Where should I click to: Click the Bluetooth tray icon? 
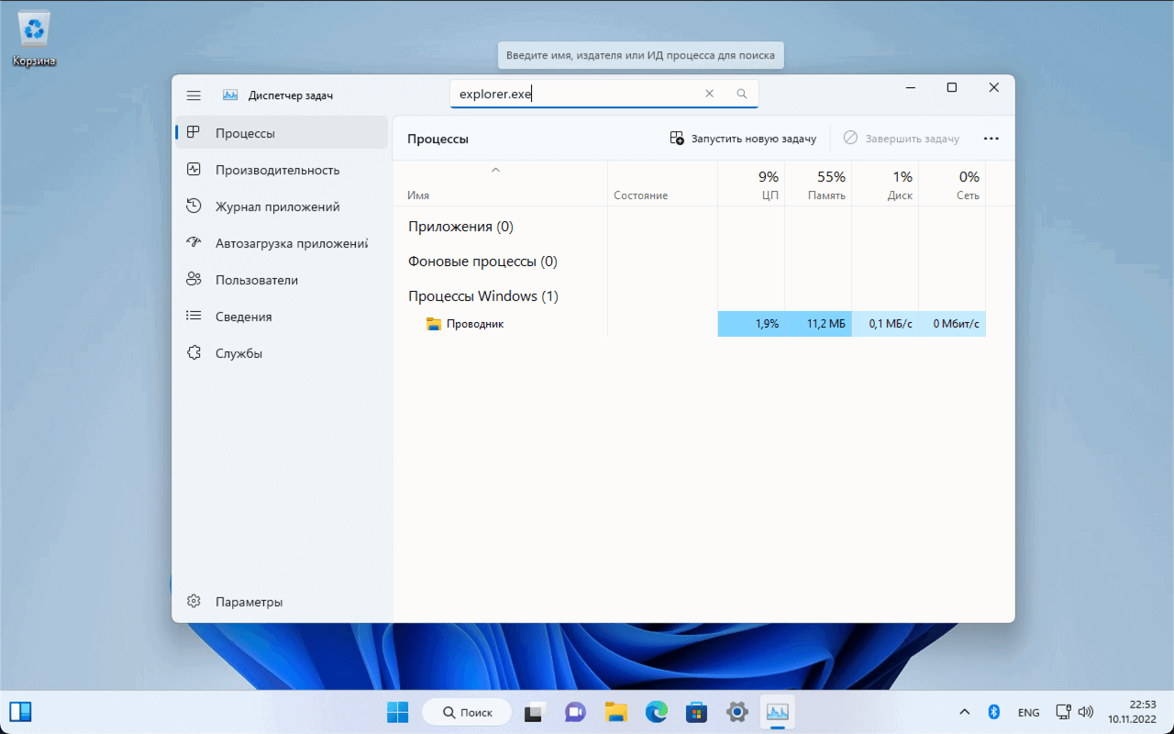tap(993, 712)
